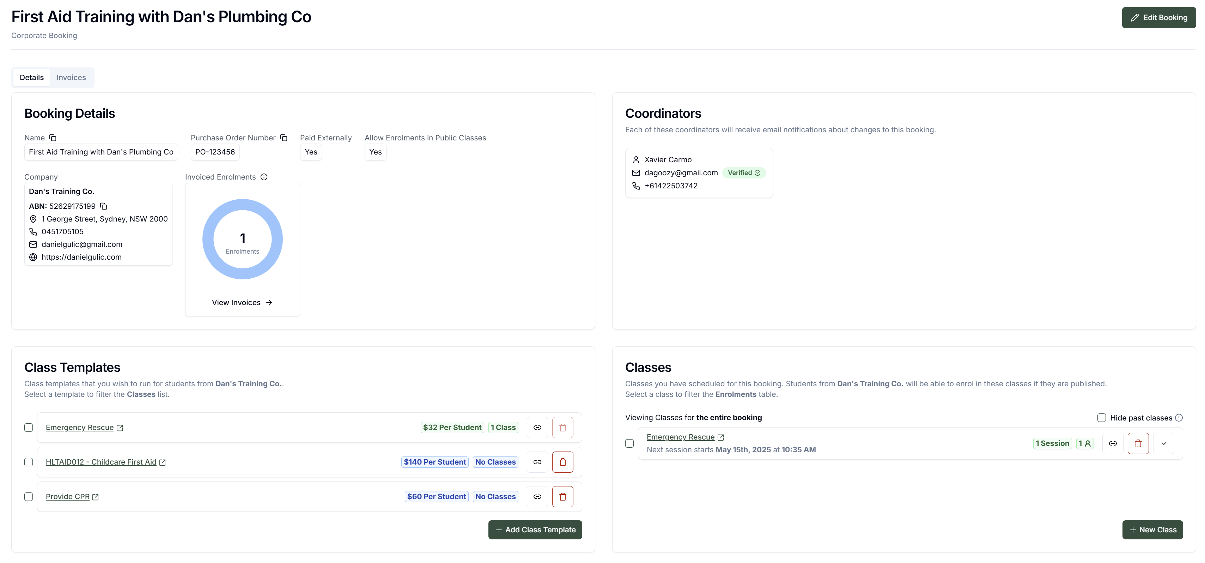
Task: Click the $32 Per Student badge
Action: point(452,427)
